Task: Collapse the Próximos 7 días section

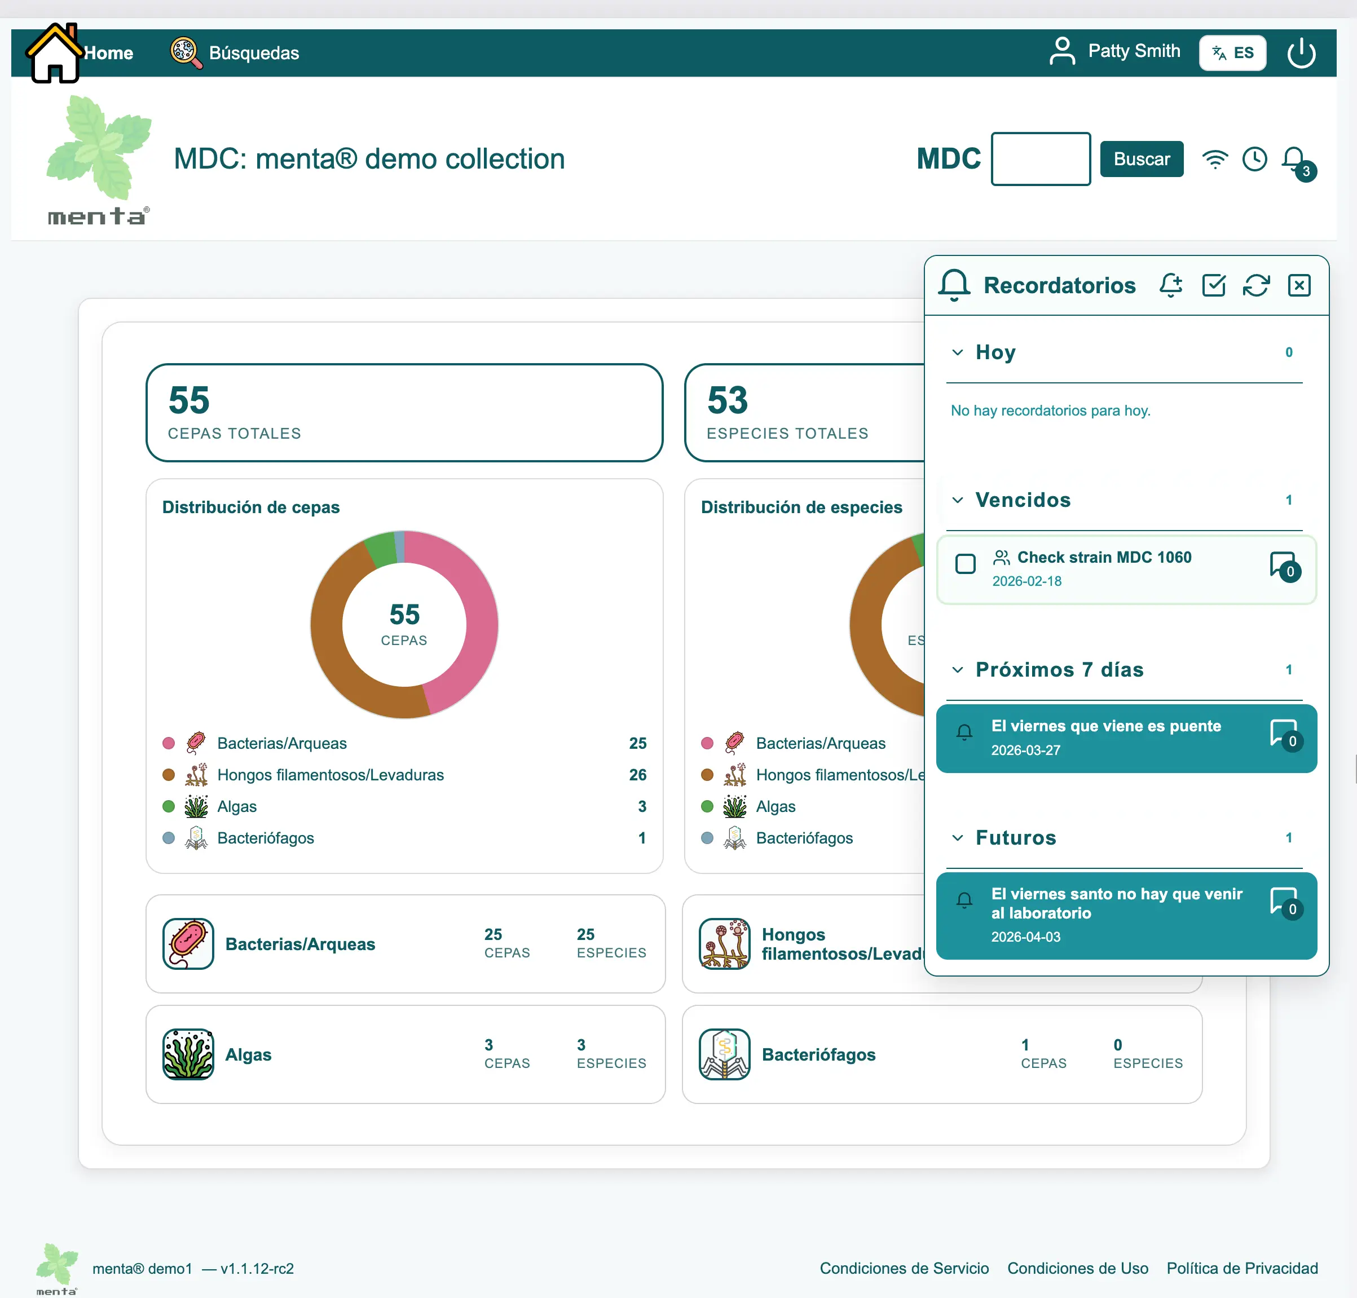Action: pyautogui.click(x=958, y=670)
